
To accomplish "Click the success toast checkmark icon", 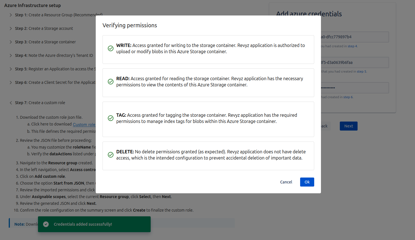I will (x=46, y=224).
